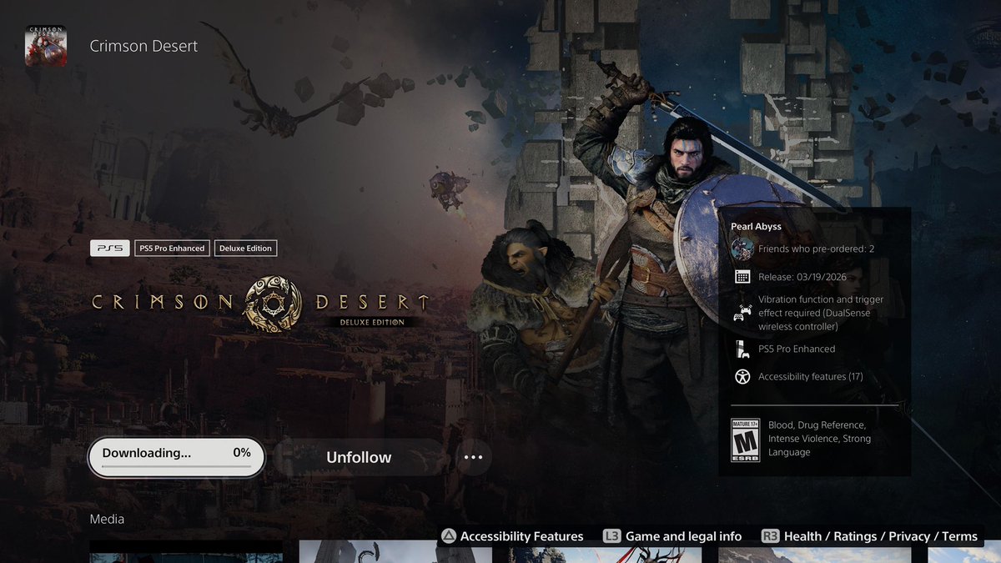
Task: Click the vibration function requirement text
Action: 821,313
